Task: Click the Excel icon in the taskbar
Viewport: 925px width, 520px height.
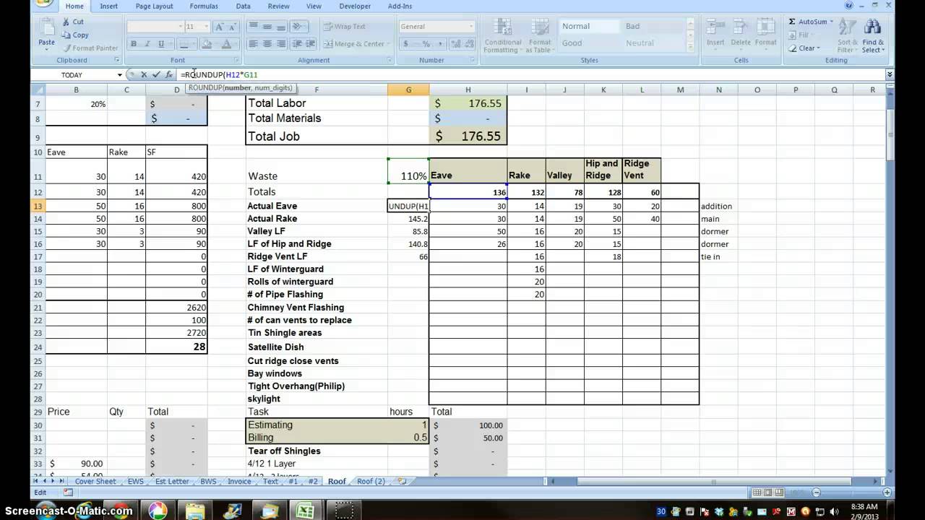Action: (x=306, y=511)
